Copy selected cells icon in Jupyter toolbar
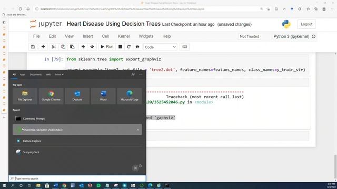 (63, 47)
